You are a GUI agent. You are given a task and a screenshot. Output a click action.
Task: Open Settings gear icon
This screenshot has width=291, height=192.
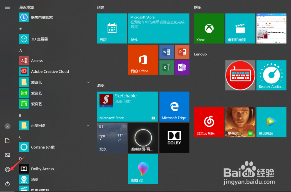tap(8, 169)
